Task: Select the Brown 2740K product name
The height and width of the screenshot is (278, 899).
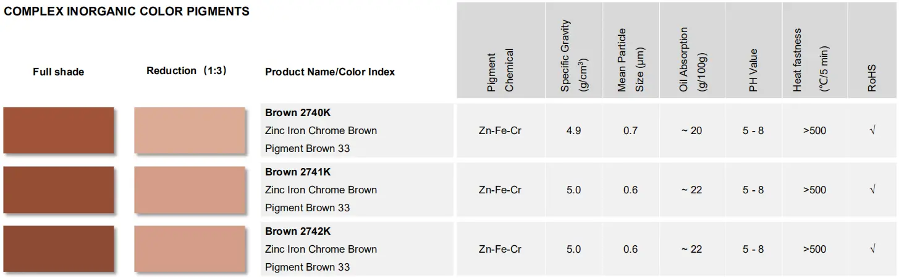Action: [298, 112]
